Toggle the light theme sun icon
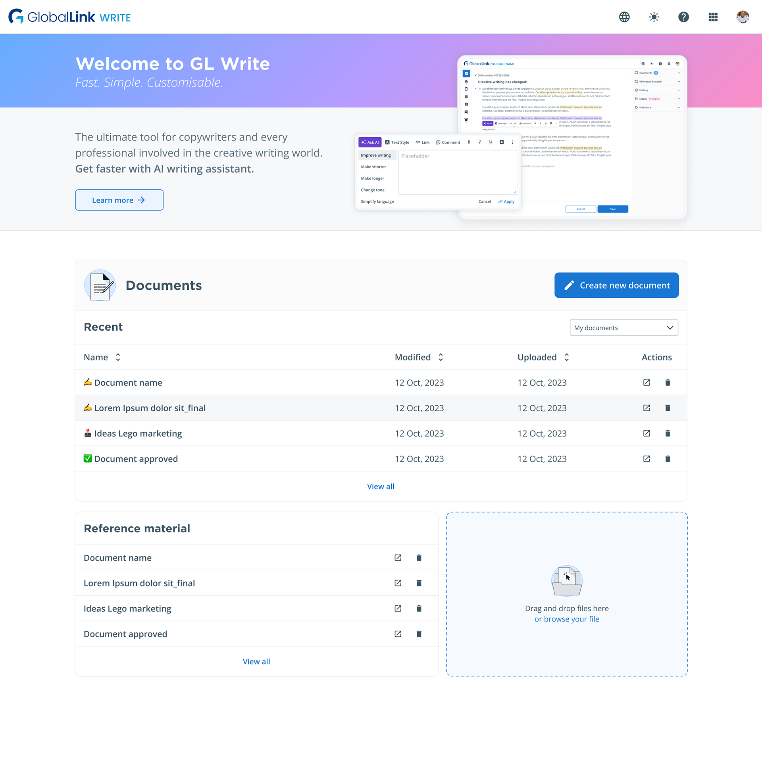The image size is (762, 764). click(x=654, y=17)
